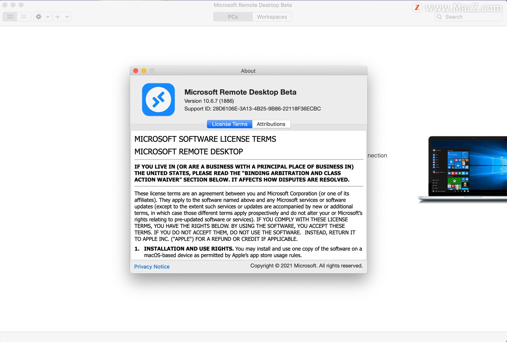This screenshot has height=342, width=507.
Task: Click the Microsoft Remote Desktop app icon
Action: pos(158,100)
